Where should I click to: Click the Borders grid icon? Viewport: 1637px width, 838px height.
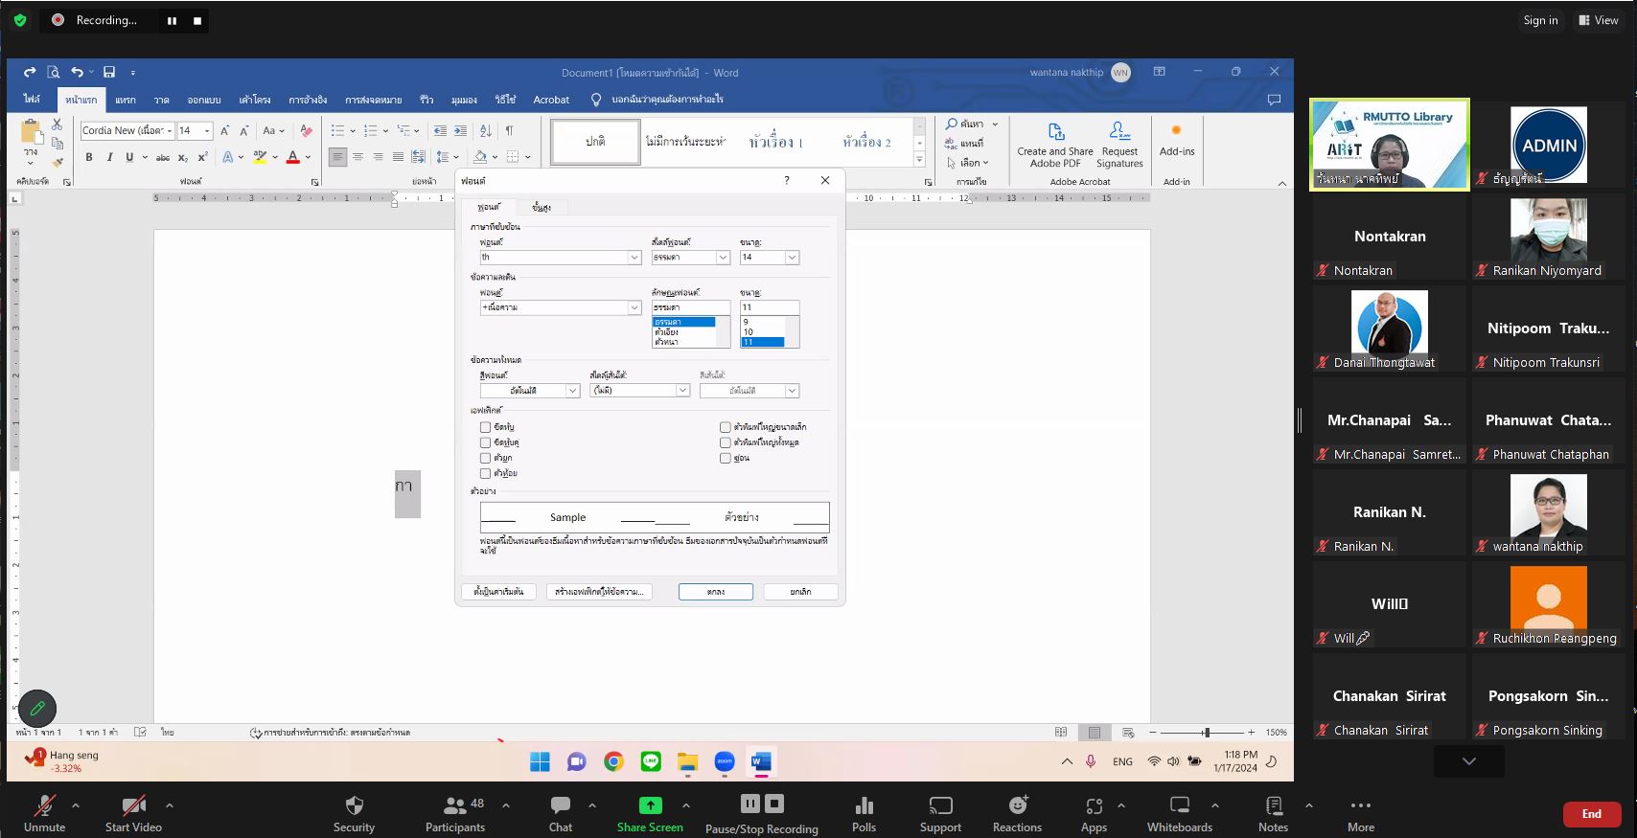click(x=513, y=157)
